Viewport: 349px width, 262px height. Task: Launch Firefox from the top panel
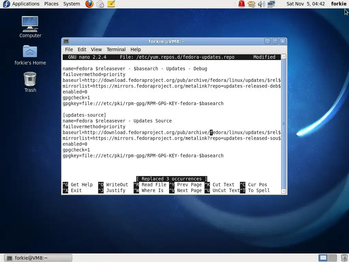[89, 4]
